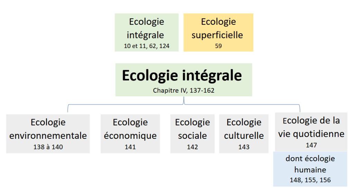Click the number 59 under Ecologie superficielle
This screenshot has height=196, width=354.
(x=218, y=46)
